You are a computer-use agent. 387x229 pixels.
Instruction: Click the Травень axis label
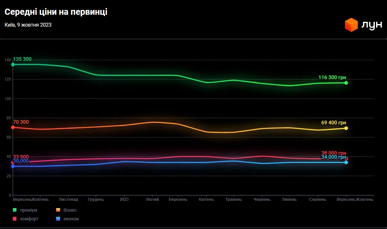[x=233, y=199]
